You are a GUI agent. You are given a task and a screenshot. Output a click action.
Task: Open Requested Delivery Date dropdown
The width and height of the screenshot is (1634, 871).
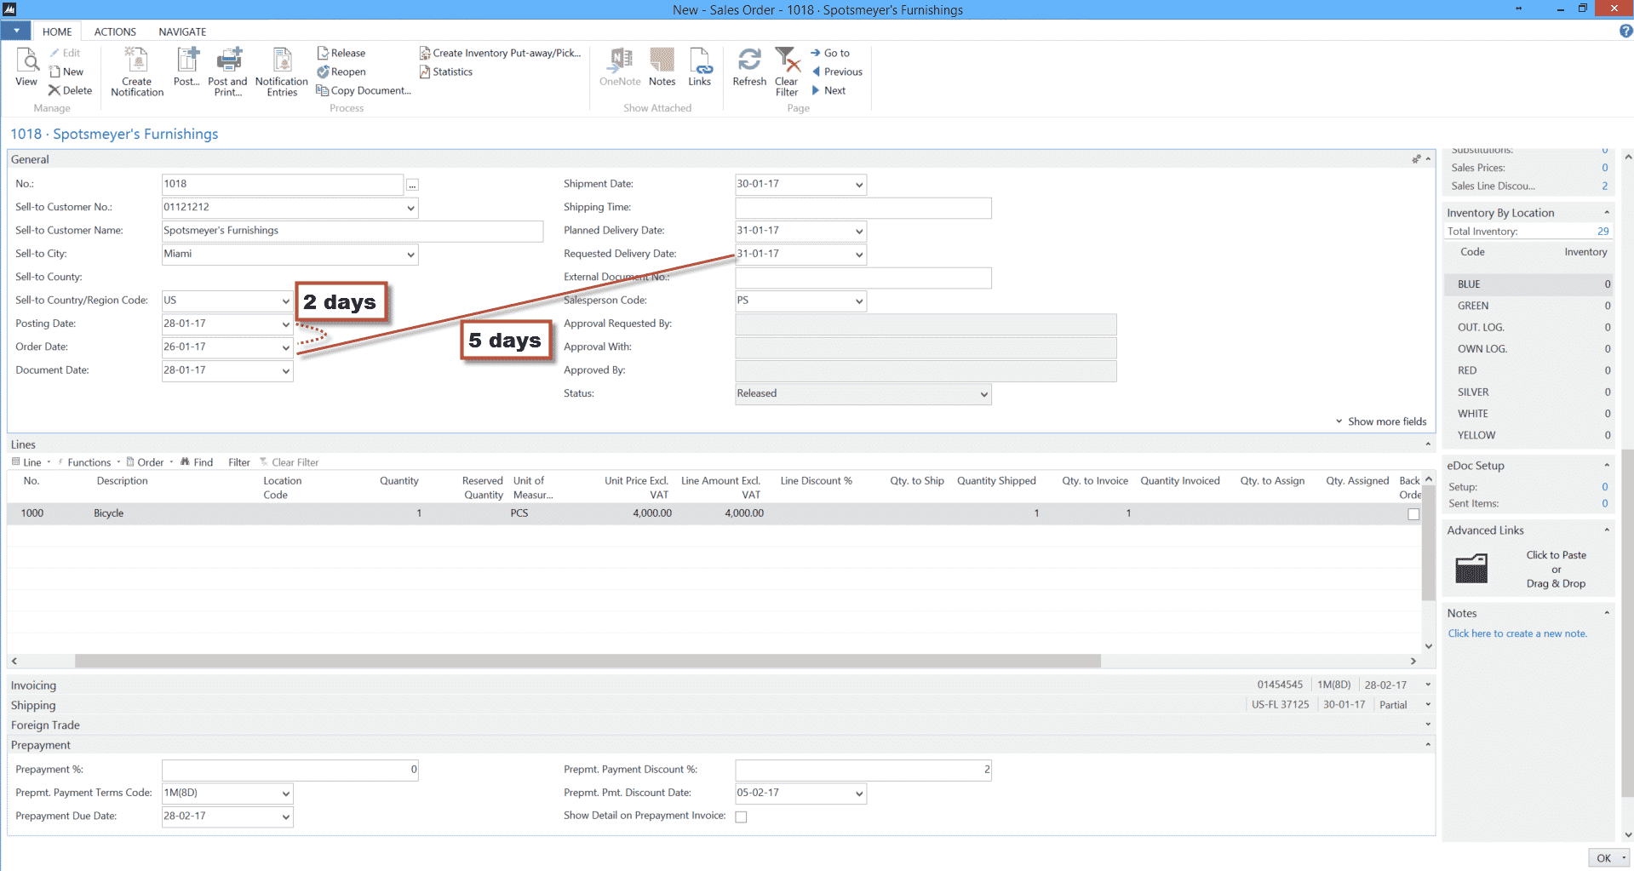coord(858,255)
